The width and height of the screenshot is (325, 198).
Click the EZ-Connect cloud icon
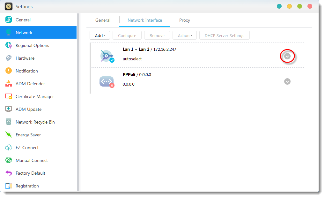click(9, 147)
